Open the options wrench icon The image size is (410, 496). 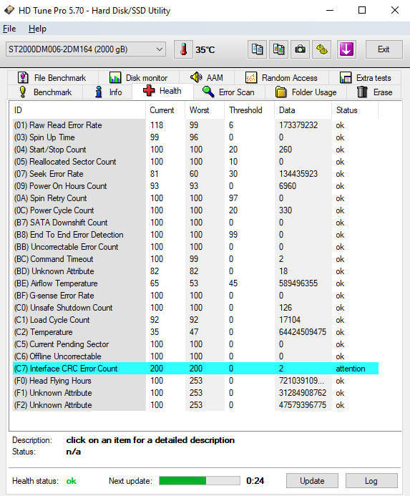pos(322,49)
